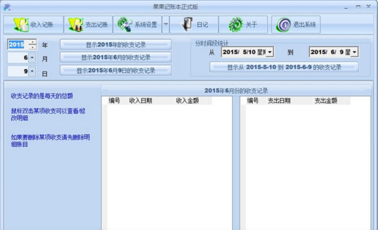Open the month dropdown showing 6

tap(32, 57)
